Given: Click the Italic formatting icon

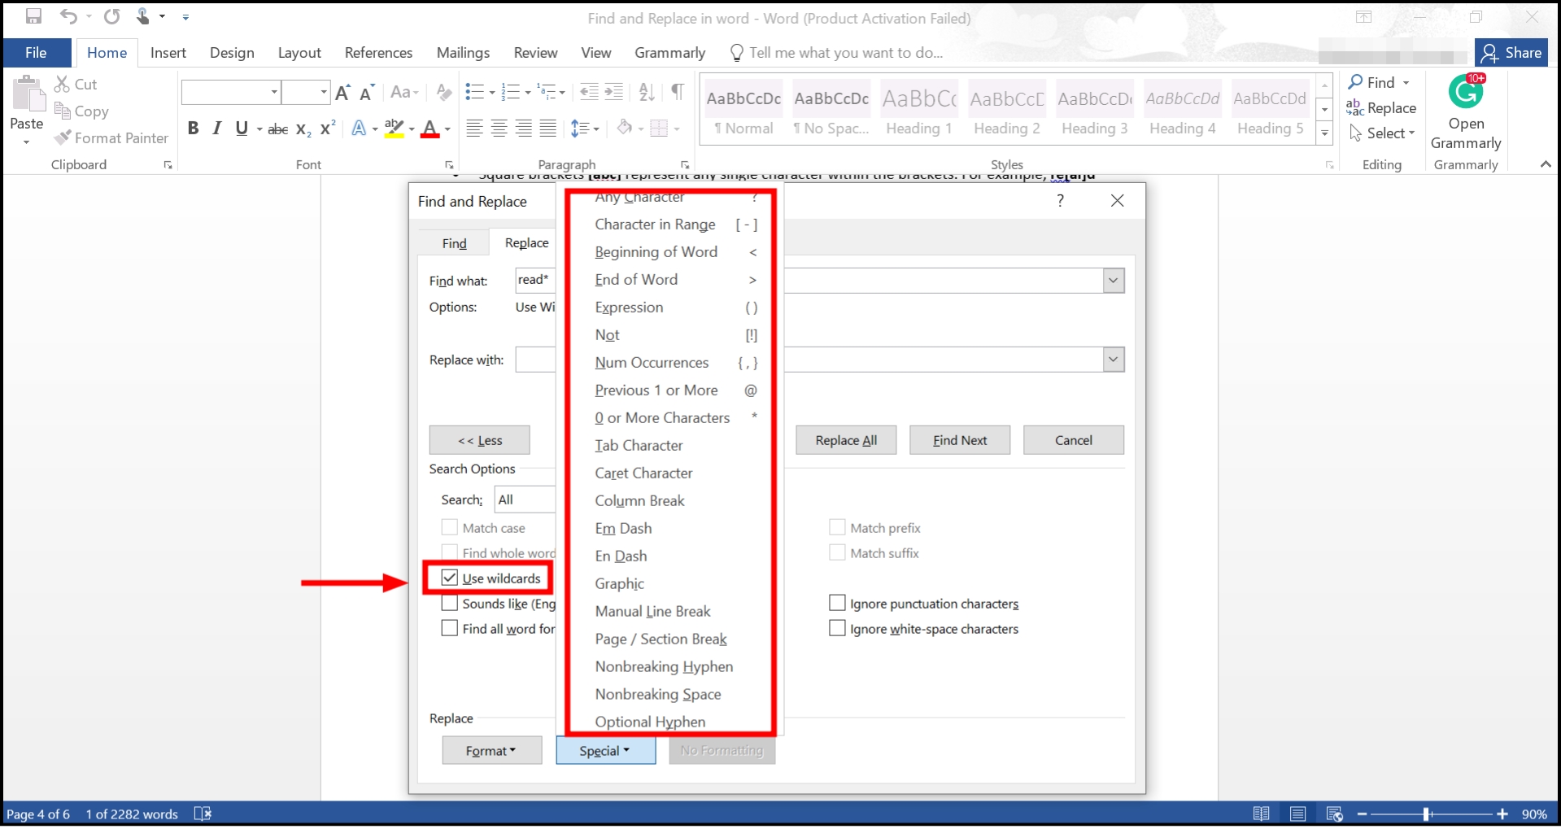Looking at the screenshot, I should pos(217,129).
